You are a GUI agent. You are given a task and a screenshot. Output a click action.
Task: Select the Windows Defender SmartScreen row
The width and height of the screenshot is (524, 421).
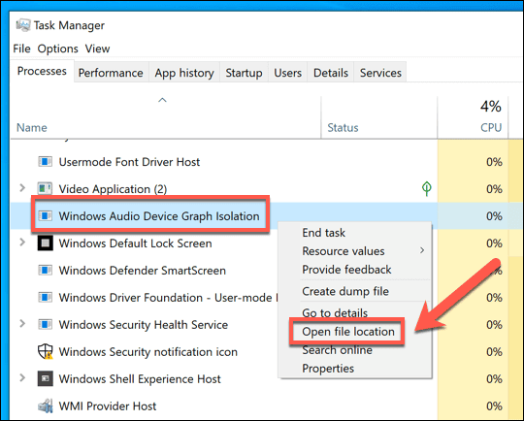click(267, 270)
